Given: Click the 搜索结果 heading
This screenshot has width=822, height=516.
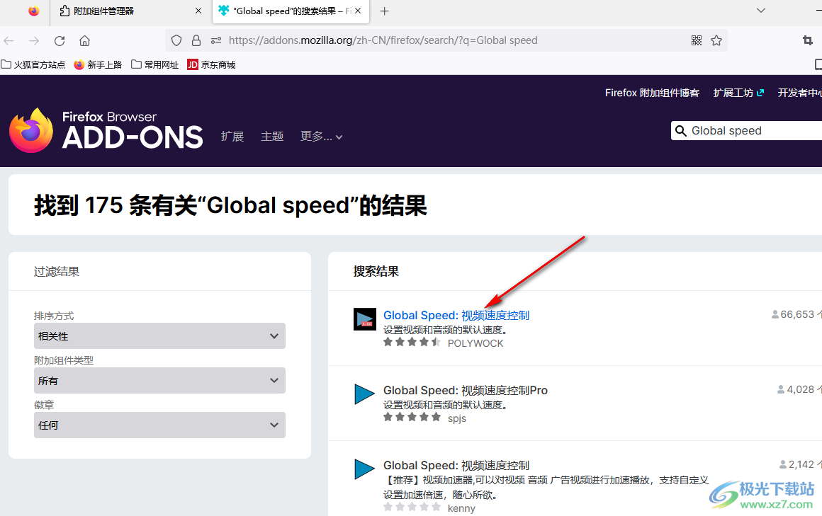Looking at the screenshot, I should [376, 271].
